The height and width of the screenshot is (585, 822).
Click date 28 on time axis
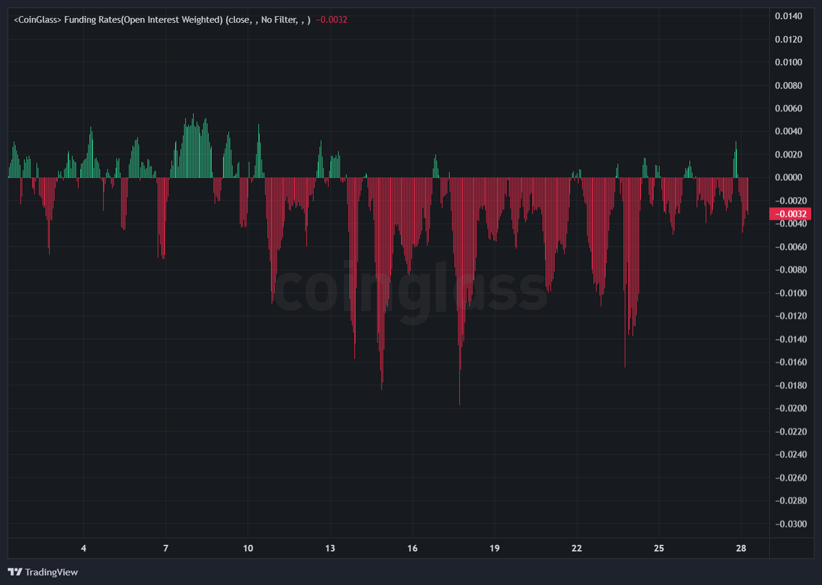click(x=741, y=549)
